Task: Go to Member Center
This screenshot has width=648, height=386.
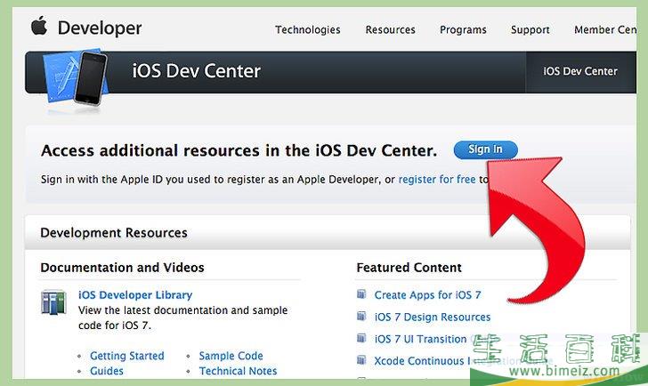Action: coord(605,29)
